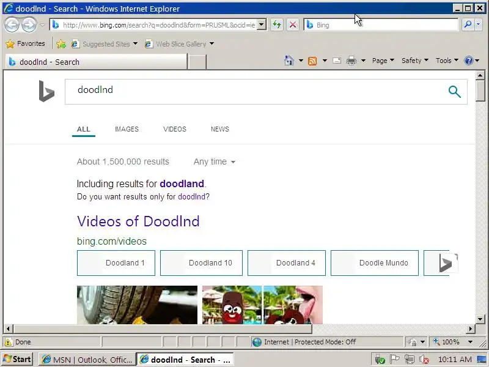
Task: Open the Print dropdown arrow
Action: [x=363, y=61]
